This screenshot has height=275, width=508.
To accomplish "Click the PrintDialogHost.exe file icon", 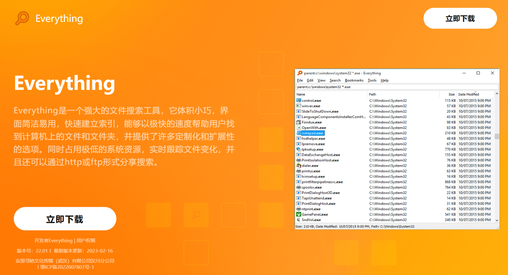I will [299, 204].
